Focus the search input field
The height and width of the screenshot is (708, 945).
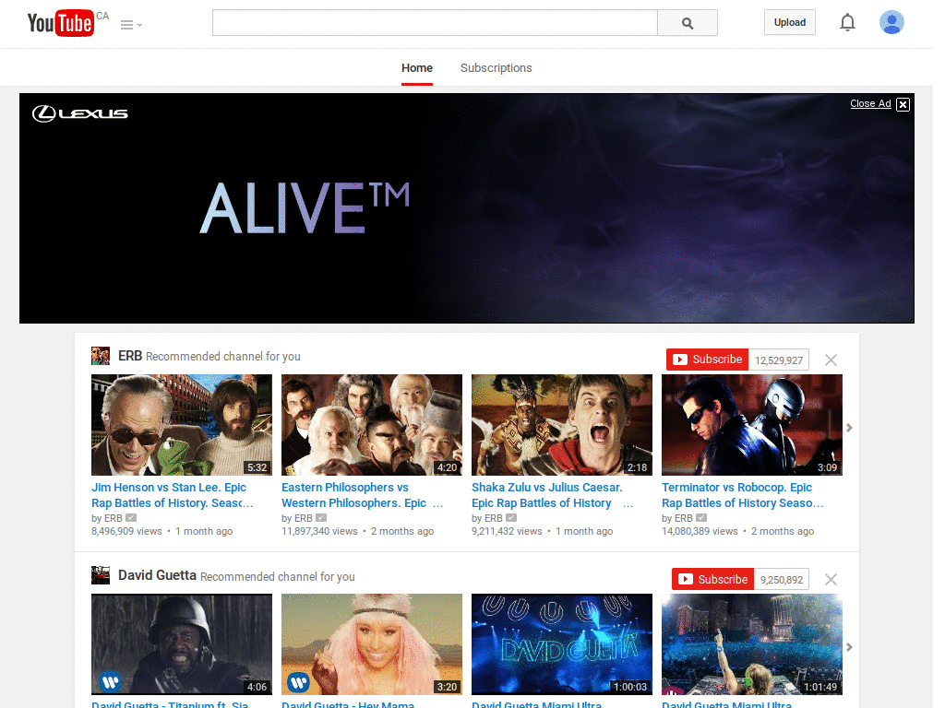(435, 23)
